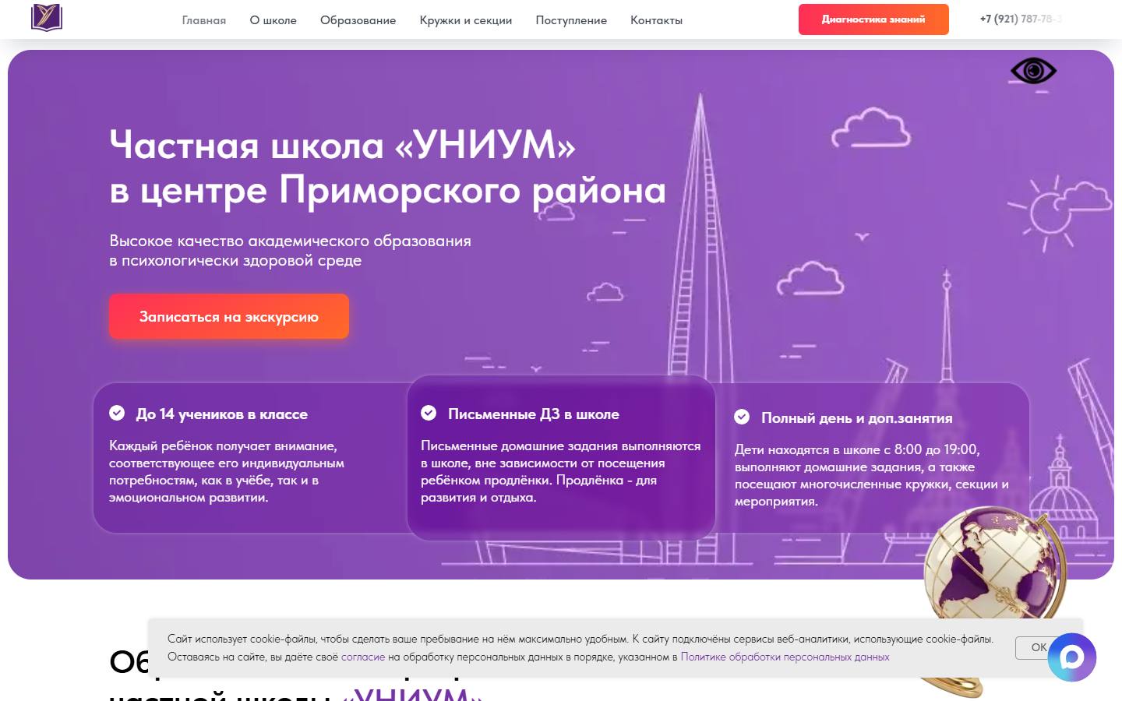
Task: Call the +7 (921) phone number
Action: coord(1021,19)
